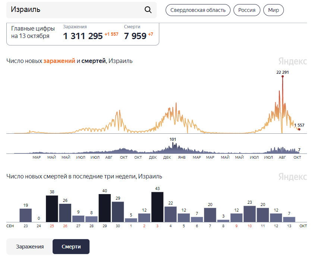Click the 101 peak on deaths graph

tap(173, 139)
